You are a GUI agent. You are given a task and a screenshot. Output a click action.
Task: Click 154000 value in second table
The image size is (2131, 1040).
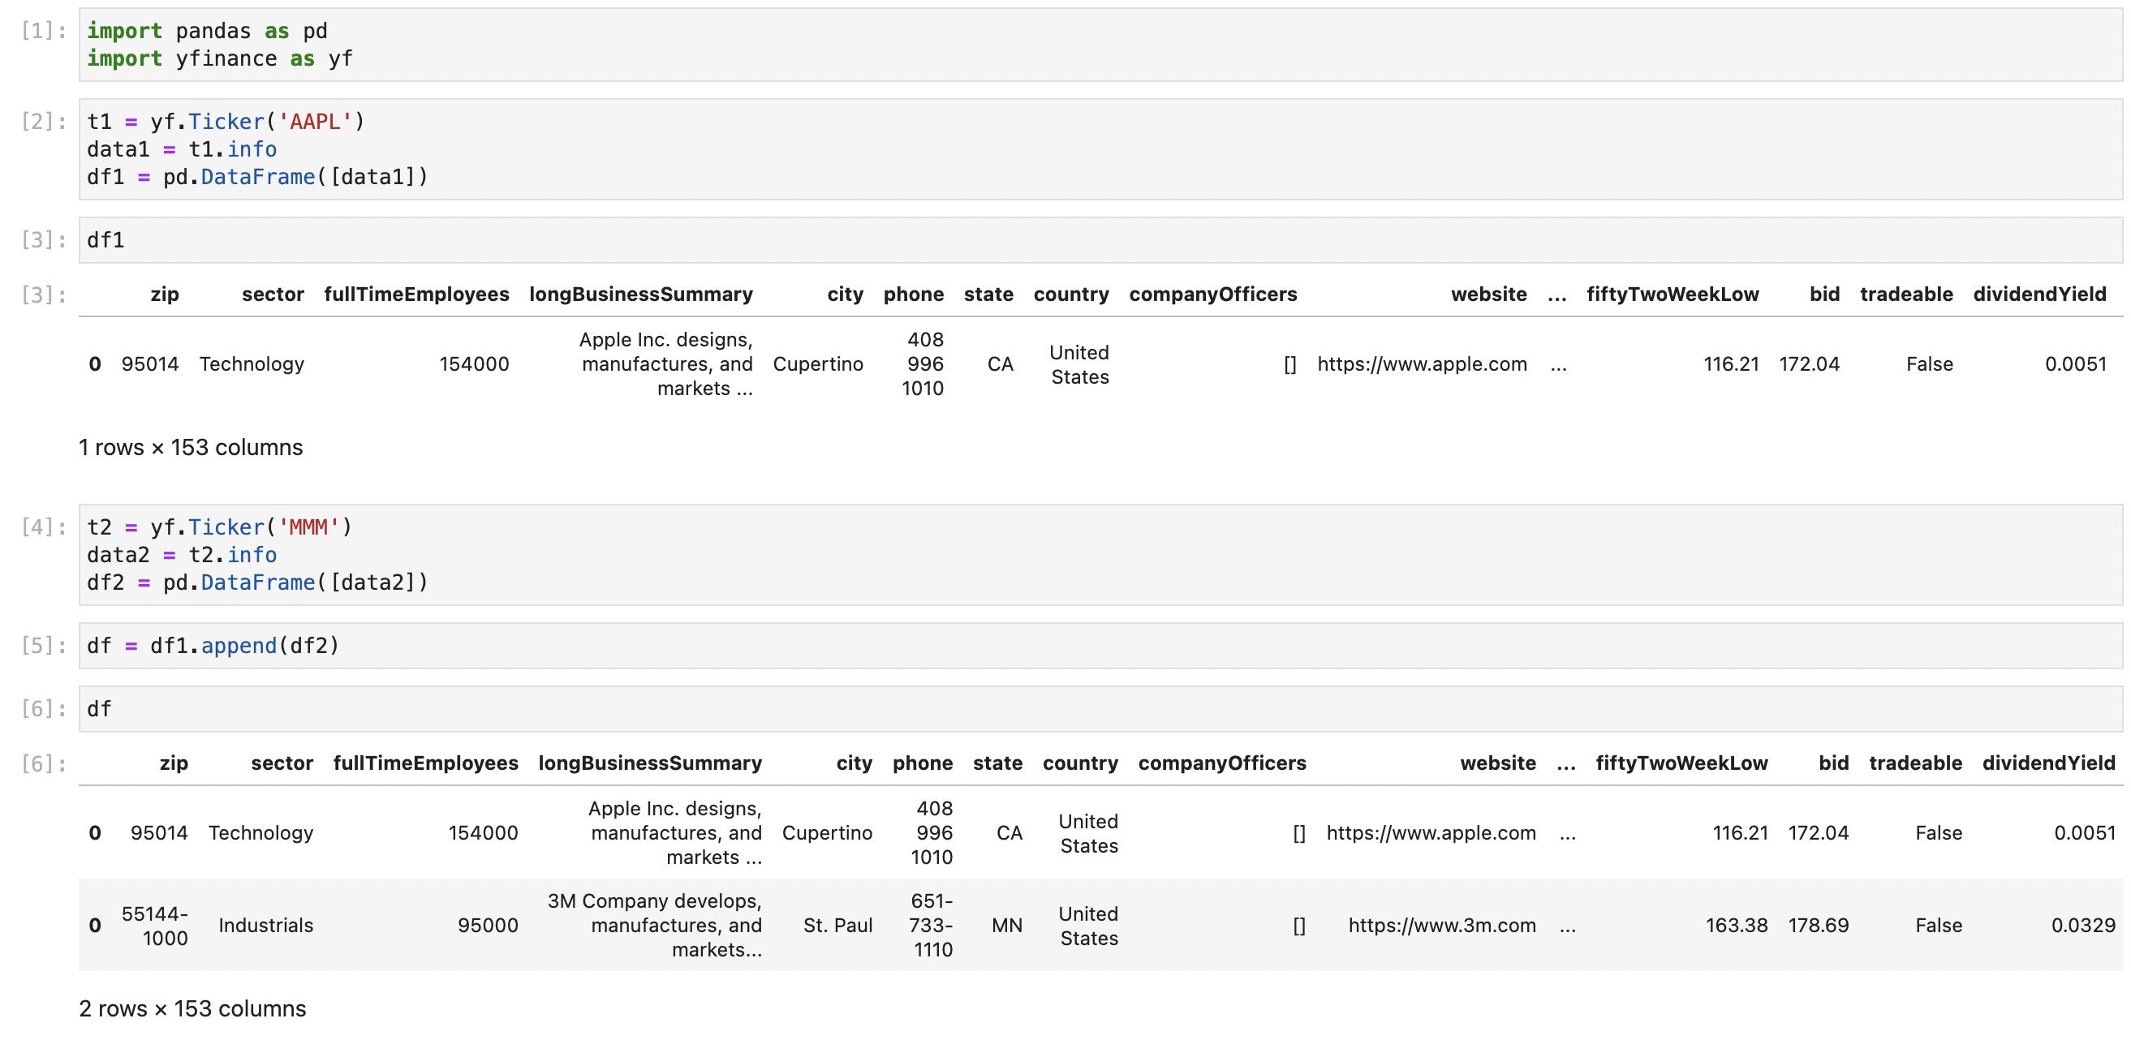(x=483, y=832)
